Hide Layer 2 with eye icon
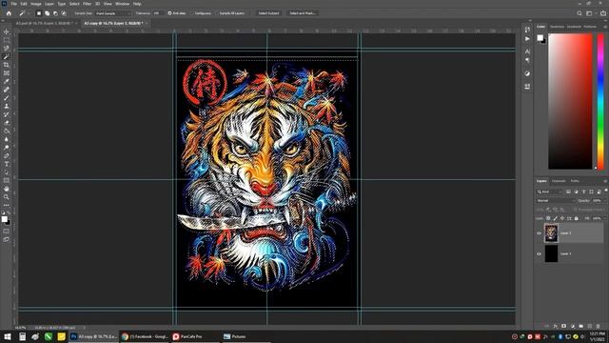This screenshot has width=609, height=343. coord(540,233)
